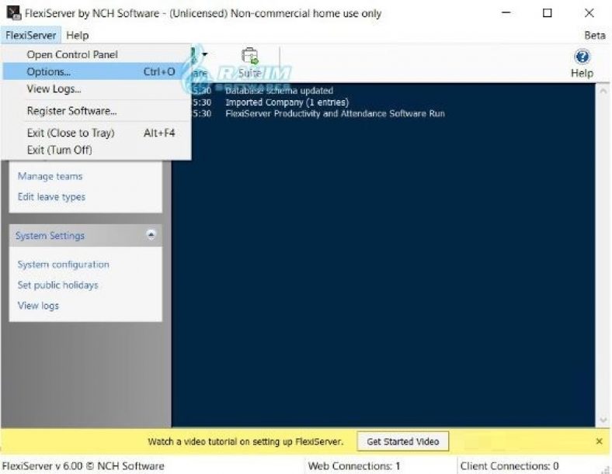Screen dimensions: 612x474
Task: Click 'Web Connections: 1' status entry
Action: pyautogui.click(x=354, y=466)
